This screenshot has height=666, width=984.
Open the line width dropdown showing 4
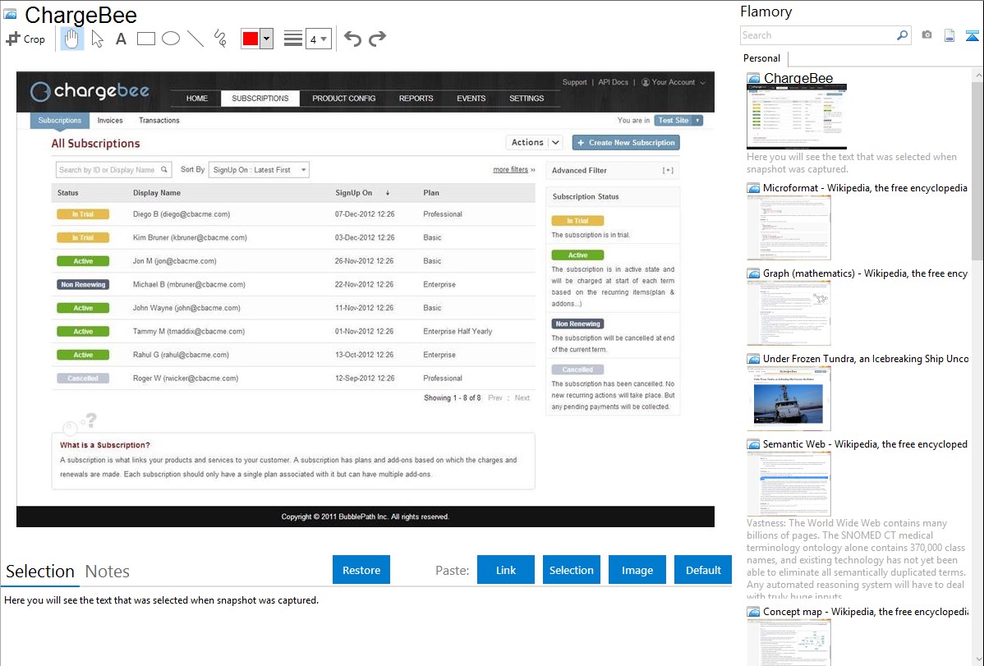(x=318, y=39)
